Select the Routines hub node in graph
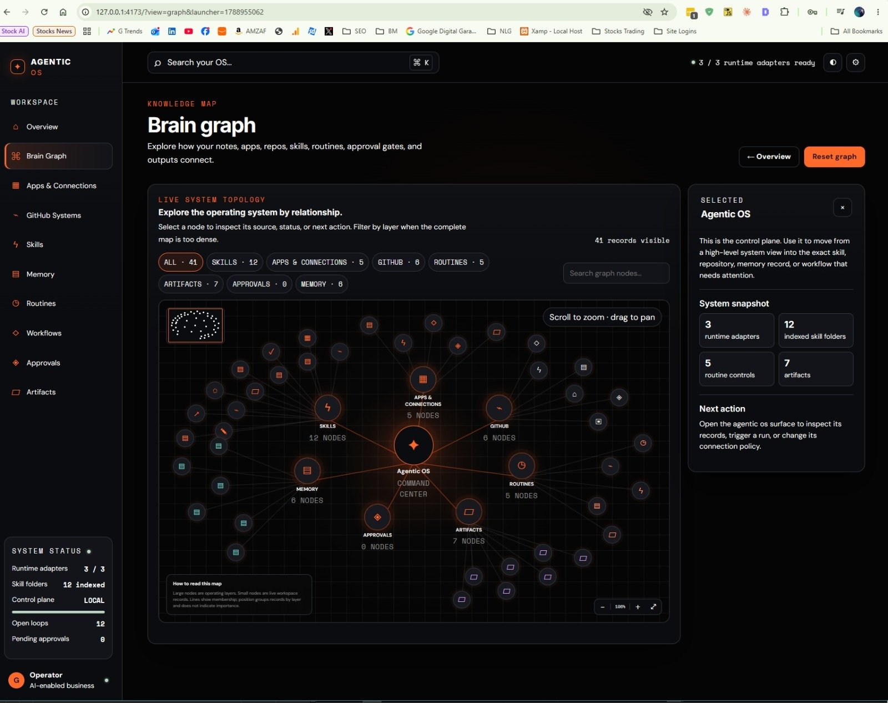This screenshot has width=888, height=703. tap(521, 465)
